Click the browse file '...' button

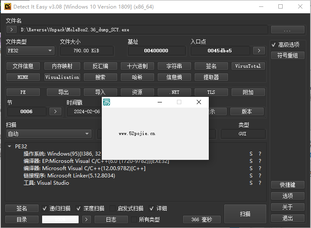[x=287, y=30]
